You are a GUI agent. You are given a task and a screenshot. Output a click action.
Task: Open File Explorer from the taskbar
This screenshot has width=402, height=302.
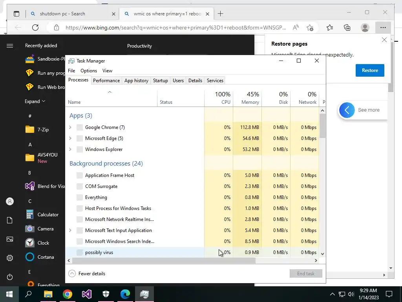coord(48,294)
